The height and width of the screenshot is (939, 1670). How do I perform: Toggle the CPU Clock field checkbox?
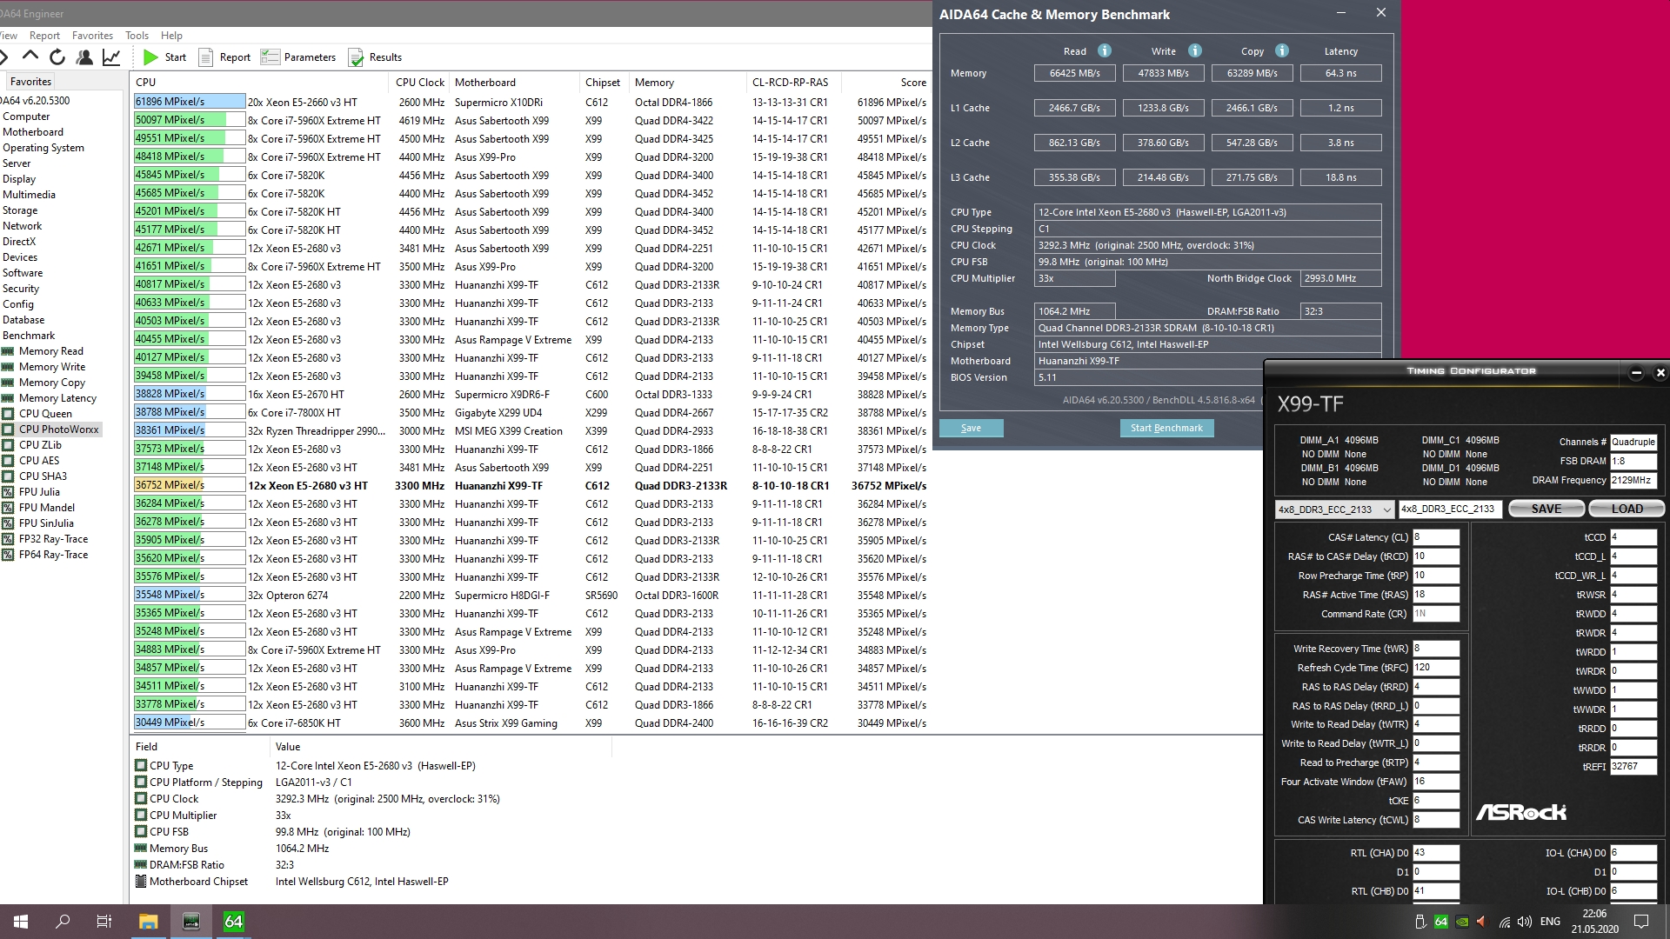[x=141, y=799]
